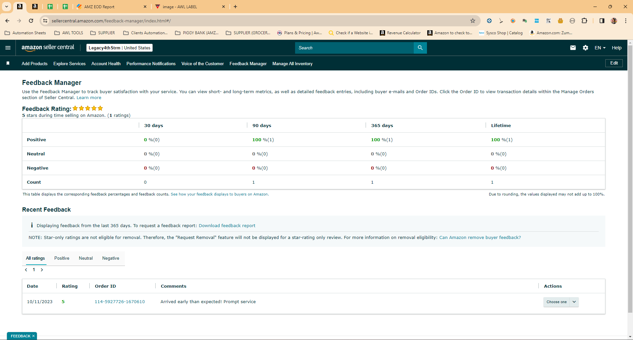Open the messages envelope icon
Screen dimensions: 633x340
click(573, 48)
